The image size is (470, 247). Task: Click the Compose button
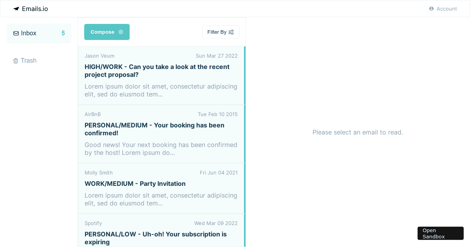point(107,32)
